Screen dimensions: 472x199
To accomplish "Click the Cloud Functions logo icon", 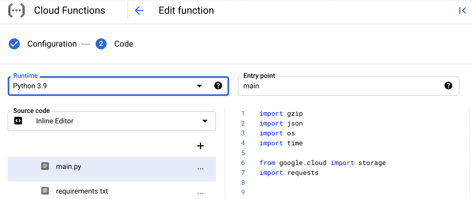I will 16,11.
